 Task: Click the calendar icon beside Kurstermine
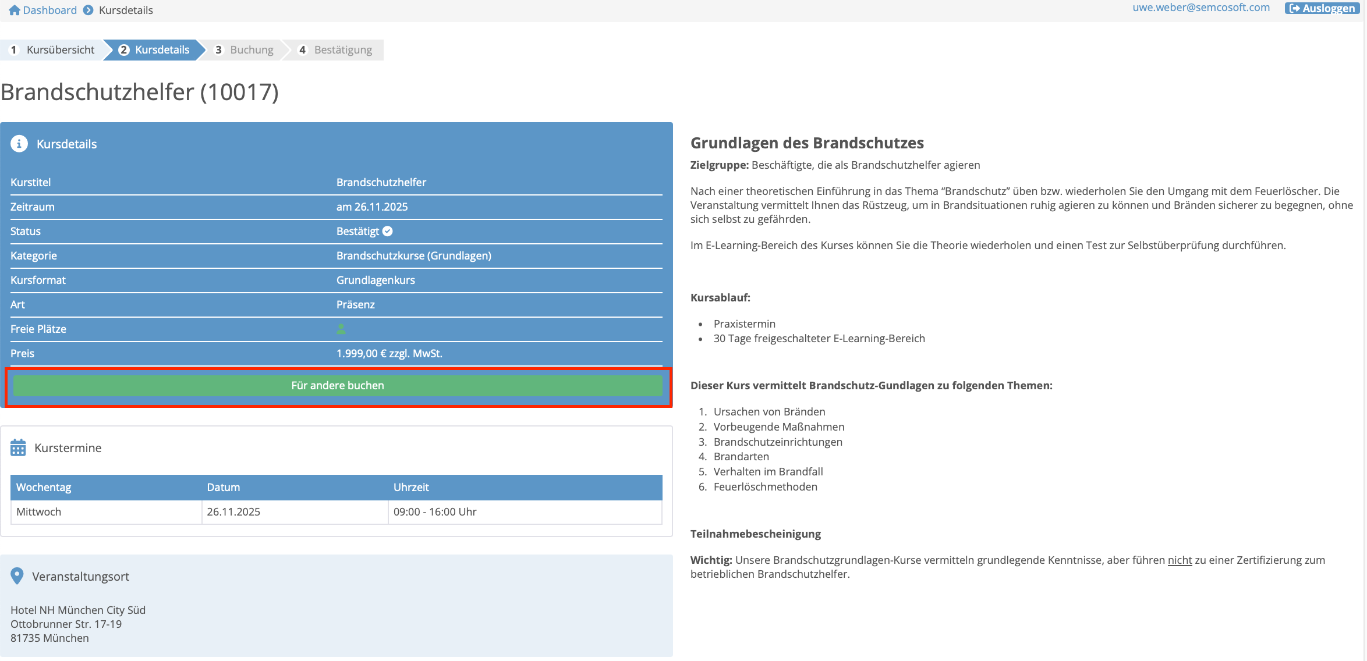click(19, 447)
